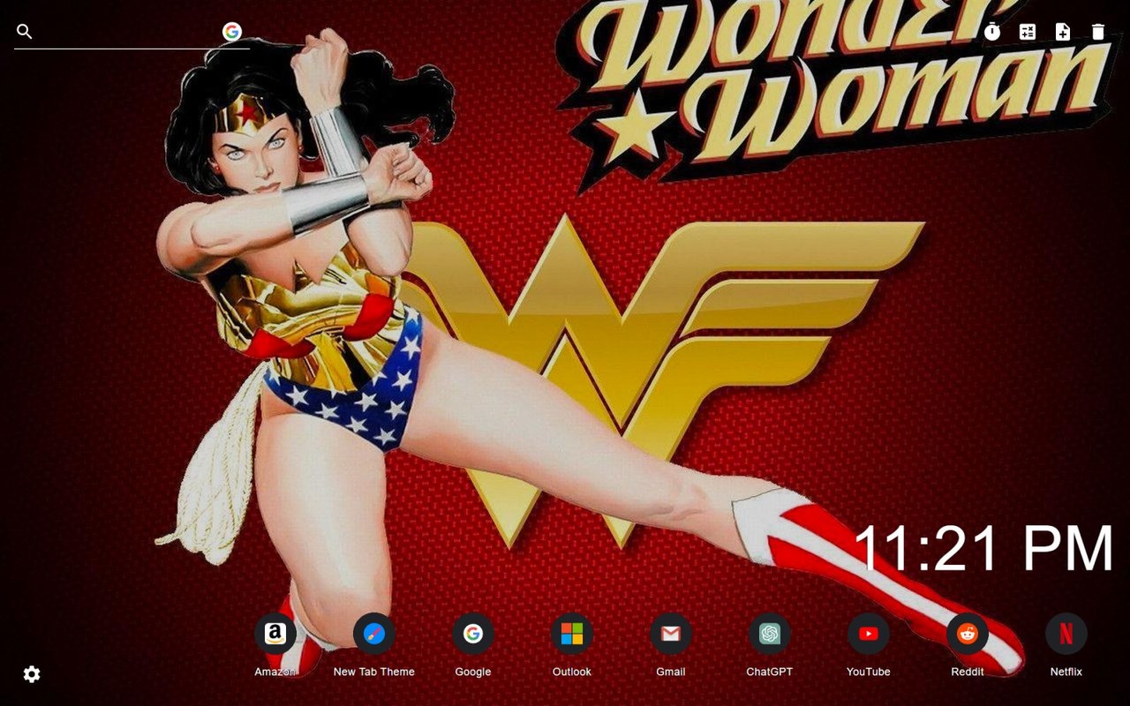Open the timer stopwatch tool

click(x=992, y=32)
